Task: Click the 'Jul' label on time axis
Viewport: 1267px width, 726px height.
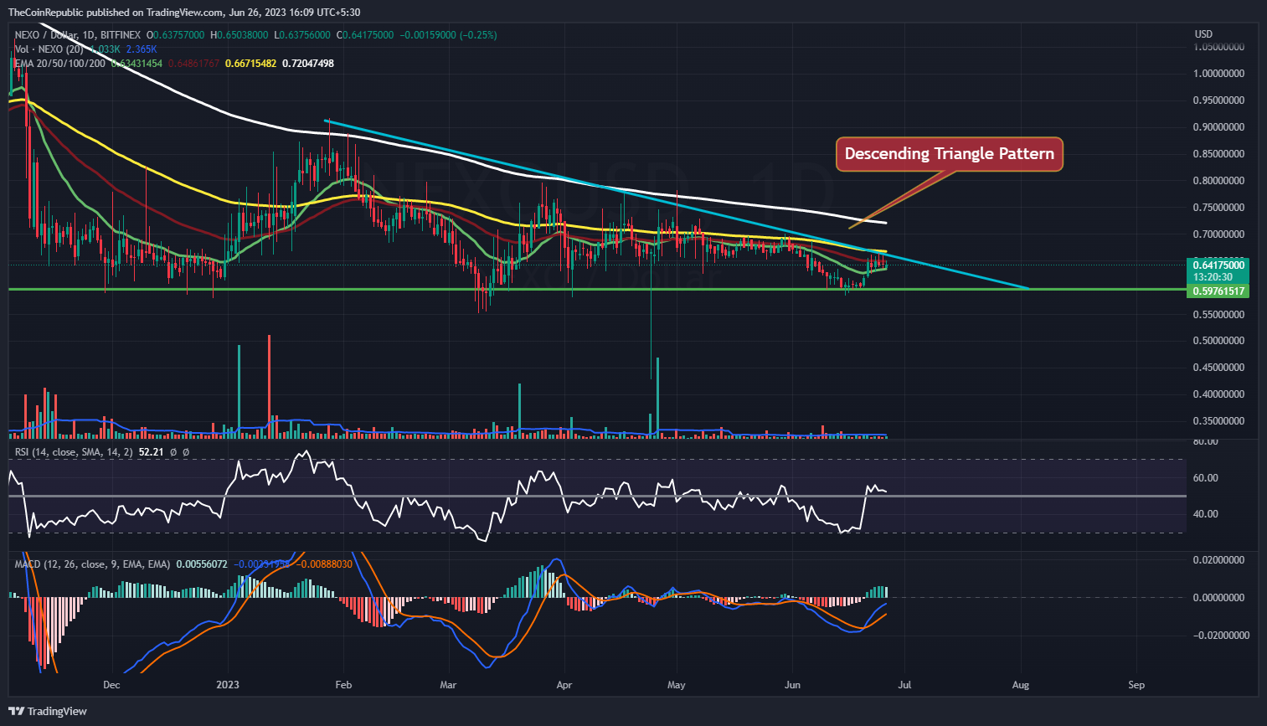Action: click(904, 685)
